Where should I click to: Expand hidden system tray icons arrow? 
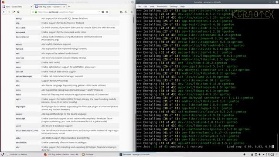pyautogui.click(x=263, y=154)
